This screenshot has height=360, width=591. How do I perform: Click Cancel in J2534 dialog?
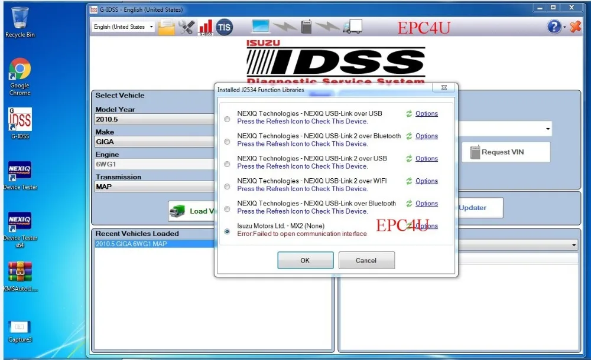(x=366, y=260)
